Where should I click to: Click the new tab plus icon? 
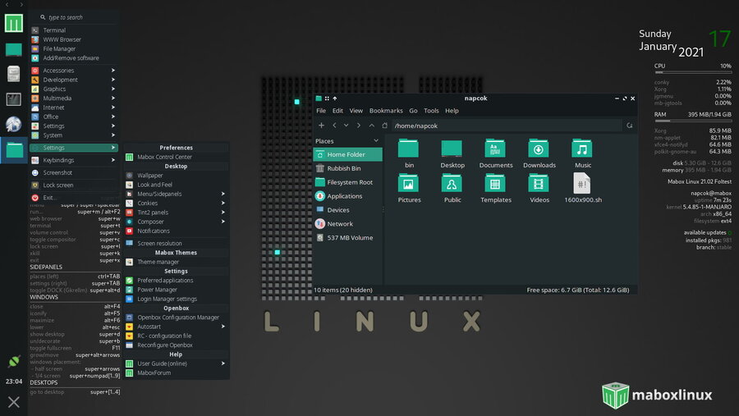coord(321,126)
